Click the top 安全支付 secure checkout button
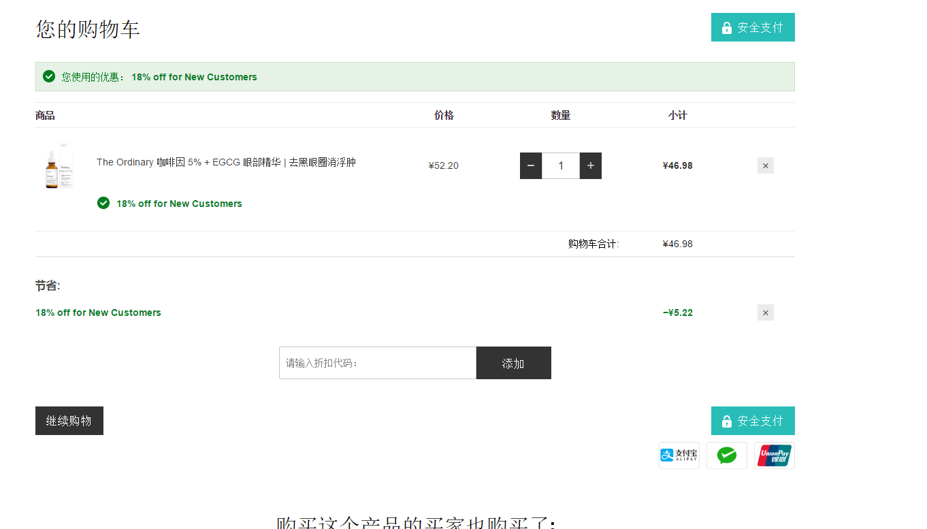This screenshot has width=927, height=529. [753, 27]
